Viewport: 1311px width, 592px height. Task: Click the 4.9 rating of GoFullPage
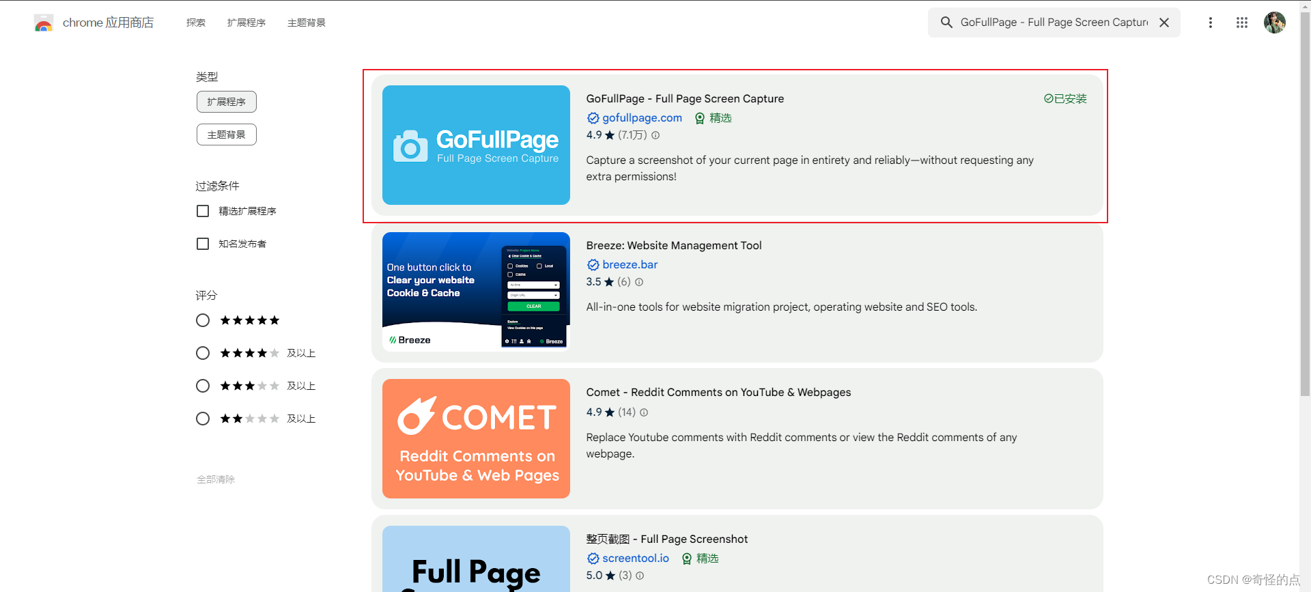tap(594, 135)
